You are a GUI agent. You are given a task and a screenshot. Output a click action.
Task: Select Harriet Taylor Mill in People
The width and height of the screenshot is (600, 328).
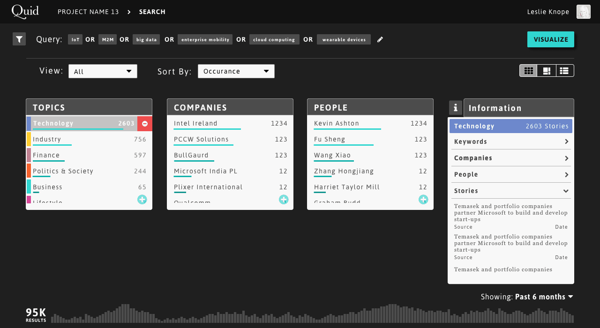pos(370,187)
